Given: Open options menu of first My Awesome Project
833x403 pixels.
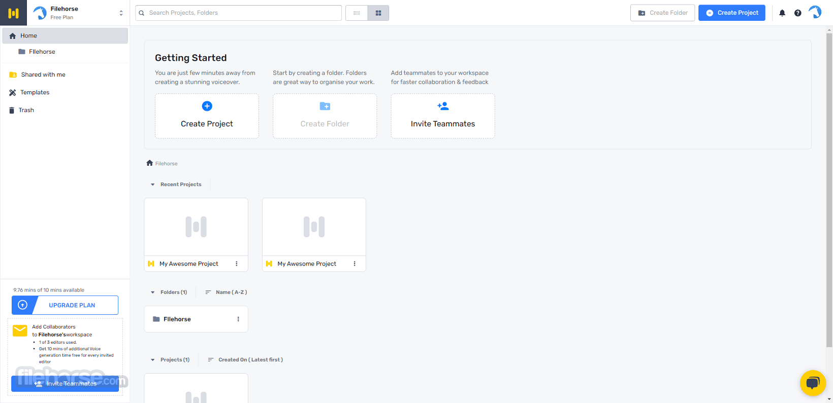Looking at the screenshot, I should (x=237, y=264).
